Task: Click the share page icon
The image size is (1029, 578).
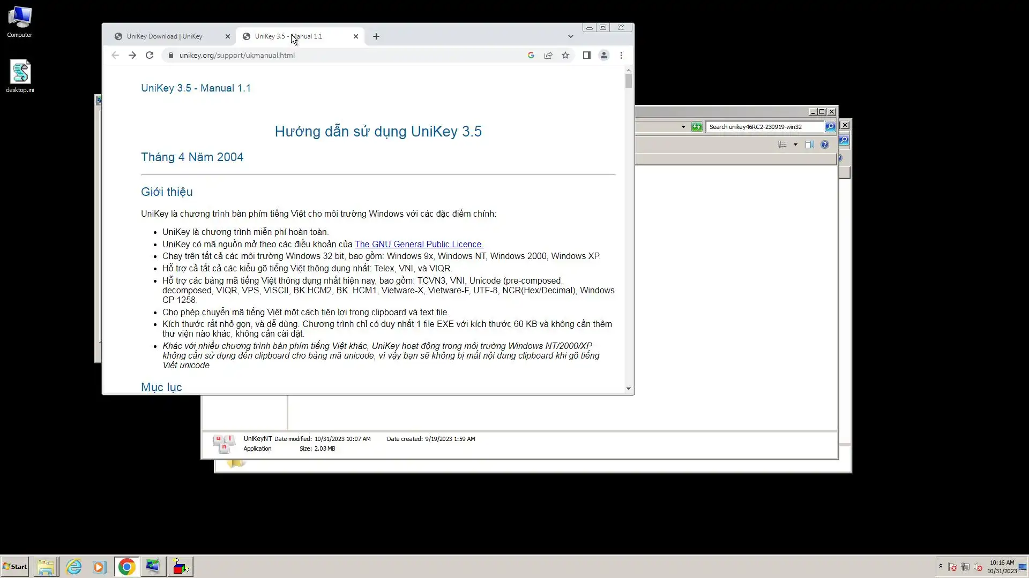Action: point(548,55)
